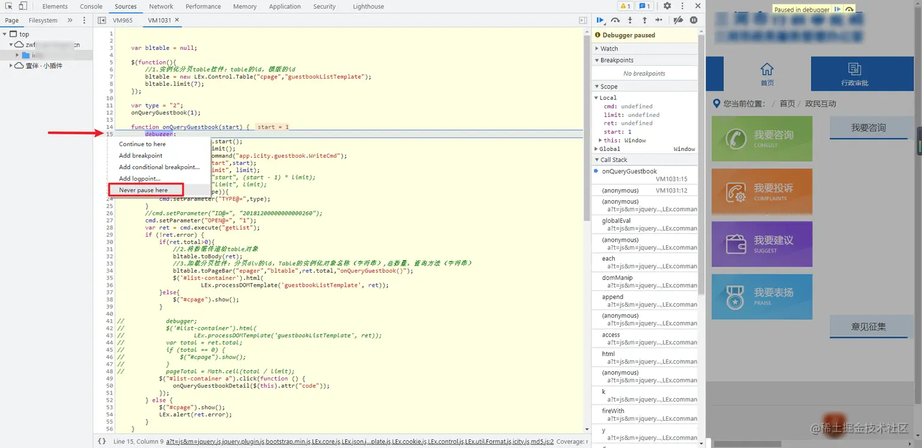
Task: Toggle pause on exceptions
Action: click(x=693, y=20)
